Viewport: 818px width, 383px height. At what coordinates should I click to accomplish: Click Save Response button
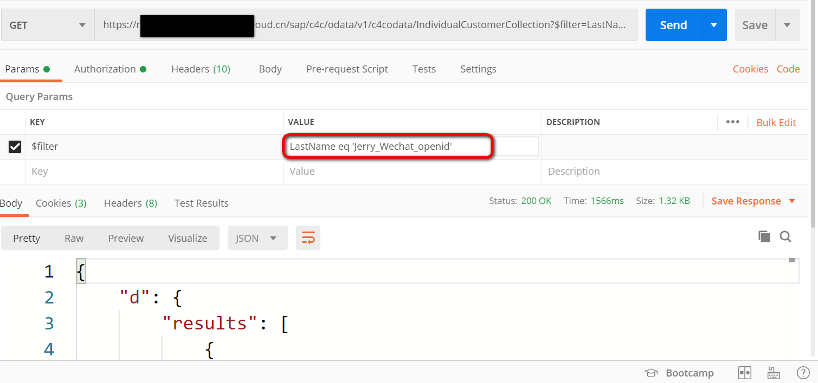click(x=746, y=201)
